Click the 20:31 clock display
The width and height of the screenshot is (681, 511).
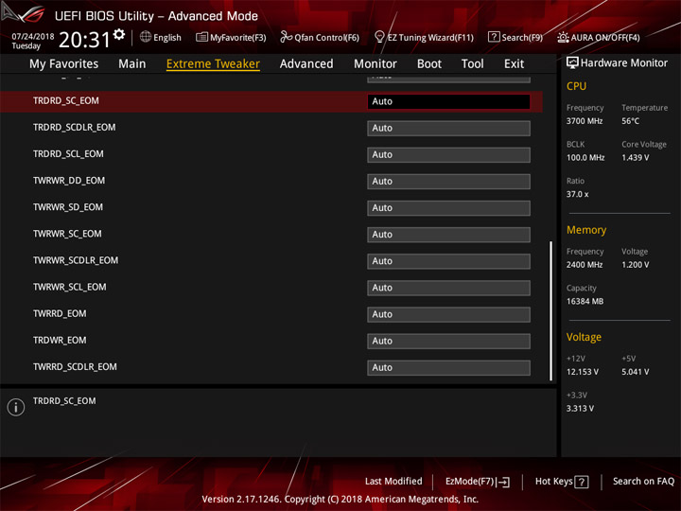85,40
